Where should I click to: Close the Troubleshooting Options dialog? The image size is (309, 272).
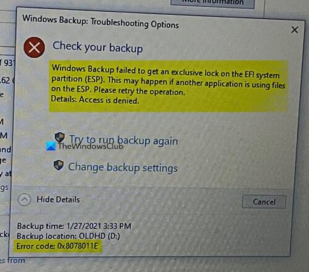pos(295,30)
